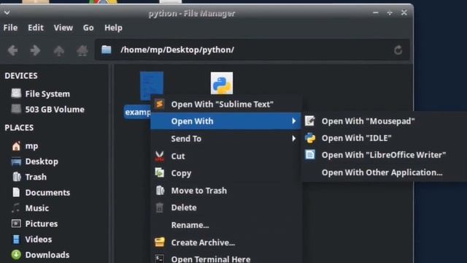Viewport: 467px width, 263px height.
Task: Minimize the File Manager window
Action: tap(375, 12)
